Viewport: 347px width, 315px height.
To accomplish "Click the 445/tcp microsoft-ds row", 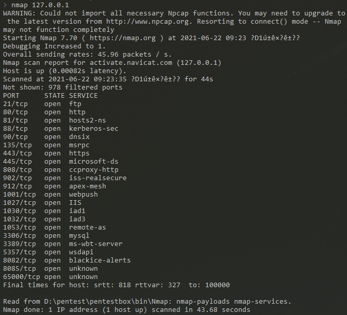I will (x=61, y=162).
